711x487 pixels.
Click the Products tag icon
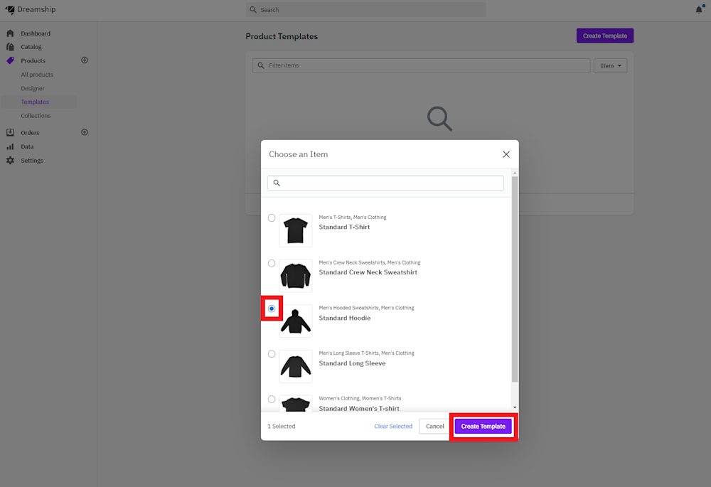point(10,60)
